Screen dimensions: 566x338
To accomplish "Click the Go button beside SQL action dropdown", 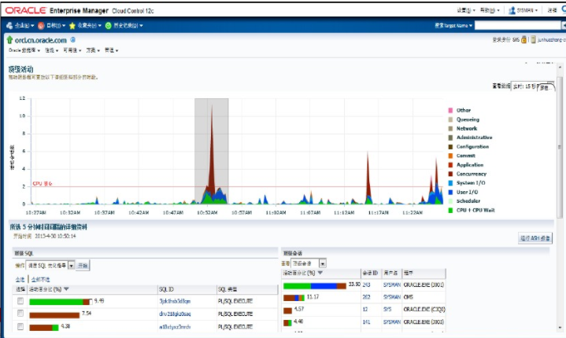I will [83, 266].
